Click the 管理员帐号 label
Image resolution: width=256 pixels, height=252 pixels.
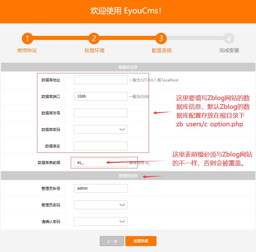click(51, 189)
